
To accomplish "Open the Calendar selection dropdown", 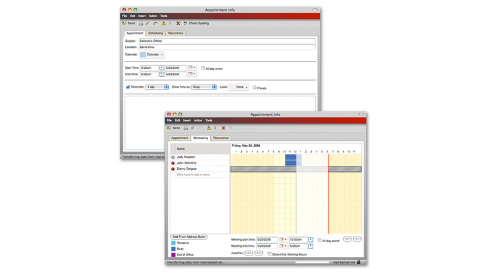I will click(152, 55).
